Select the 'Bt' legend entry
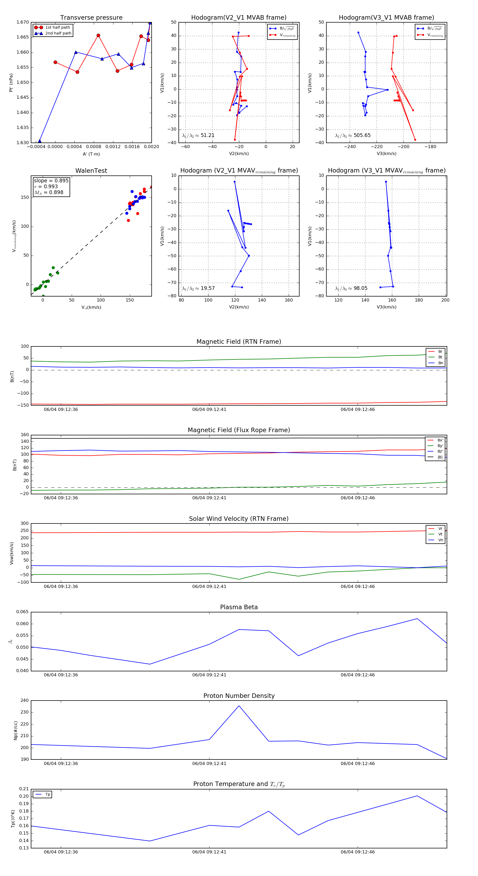Screen dimensions: 478x876 (436, 357)
